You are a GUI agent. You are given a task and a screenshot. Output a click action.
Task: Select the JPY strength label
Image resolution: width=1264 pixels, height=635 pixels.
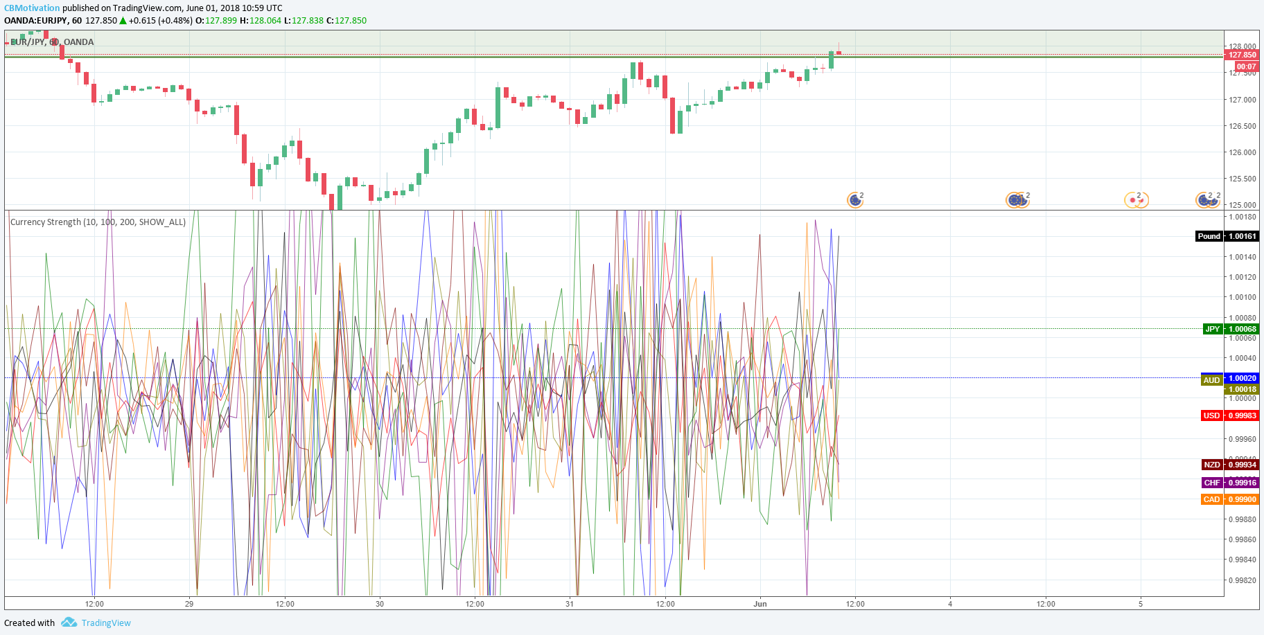pyautogui.click(x=1213, y=329)
